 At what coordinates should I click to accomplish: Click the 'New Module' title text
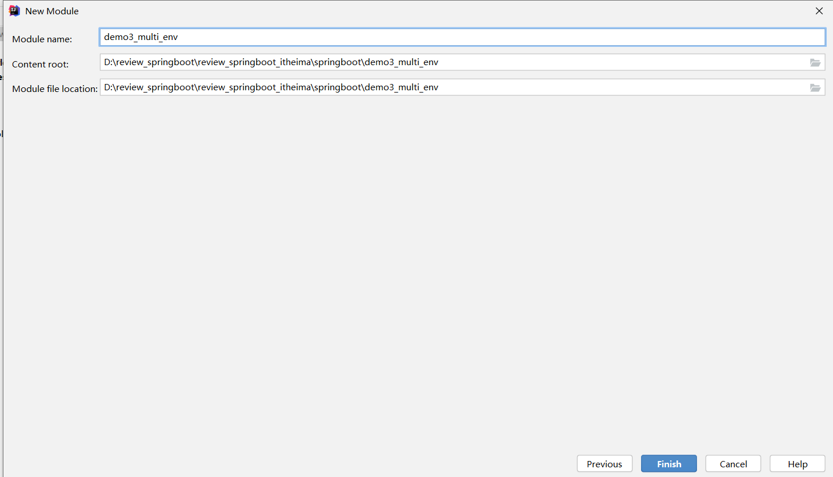point(52,11)
